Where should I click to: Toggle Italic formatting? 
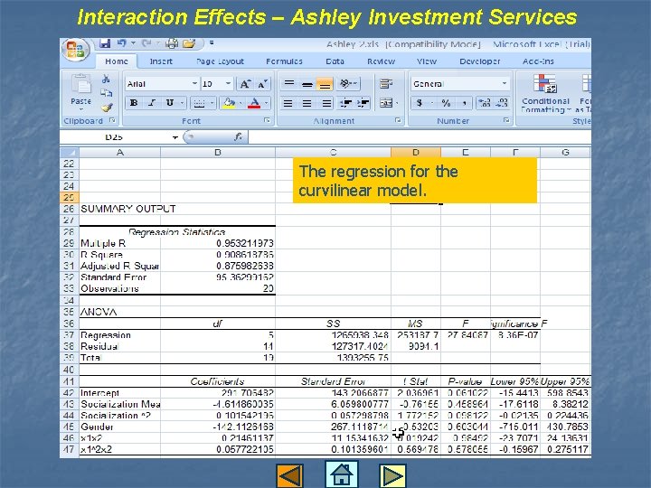click(x=152, y=102)
